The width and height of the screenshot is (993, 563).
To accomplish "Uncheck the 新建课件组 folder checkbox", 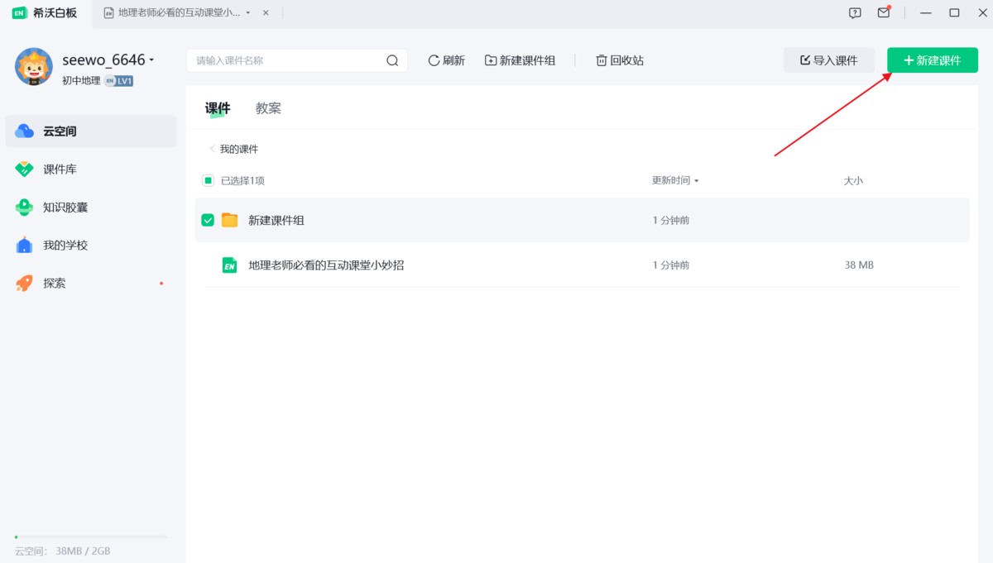I will tap(208, 220).
